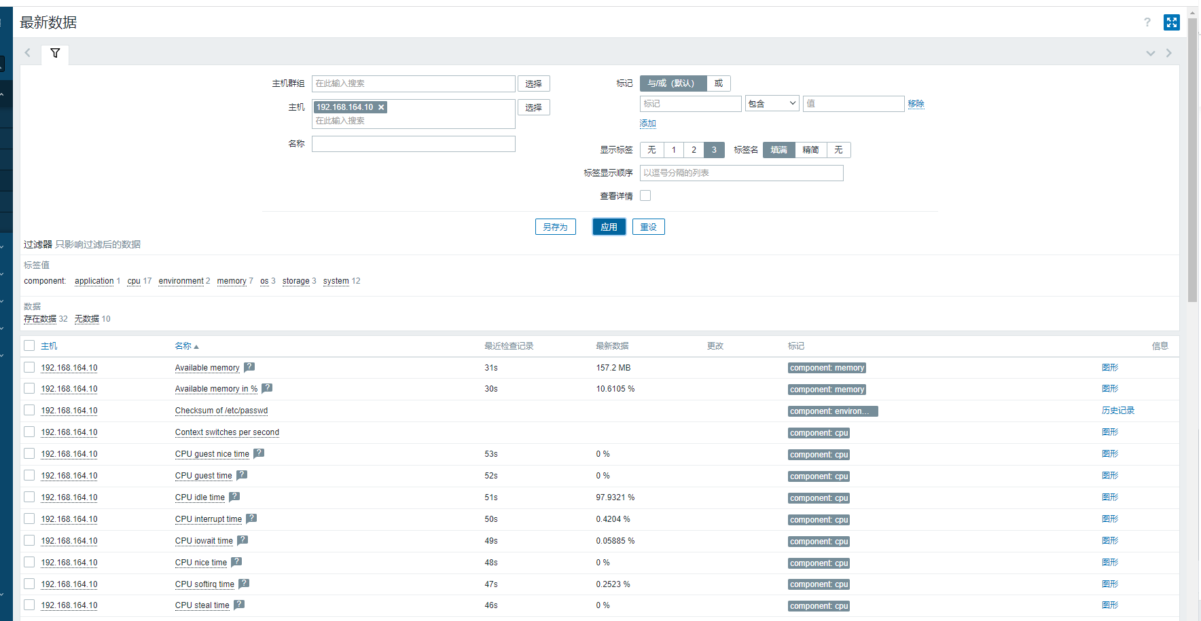Image resolution: width=1201 pixels, height=621 pixels.
Task: Remove the tag row via 移除
Action: pos(916,104)
